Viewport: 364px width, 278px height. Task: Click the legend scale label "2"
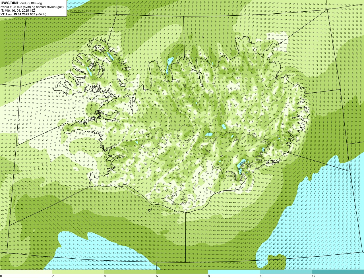pyautogui.click(x=53, y=276)
